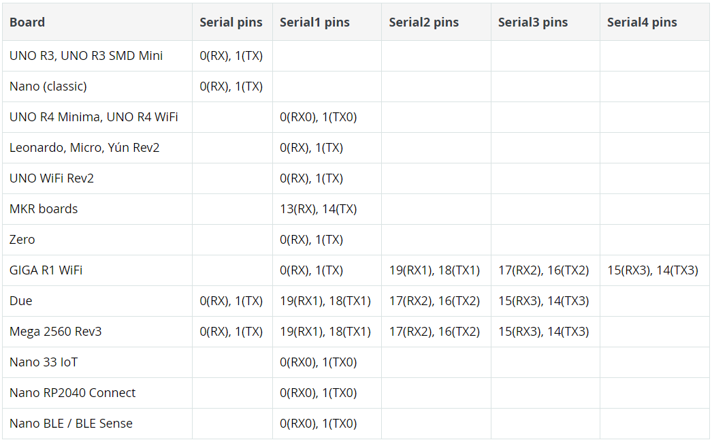
Task: Click the Serial3 pins column header
Action: (x=532, y=22)
